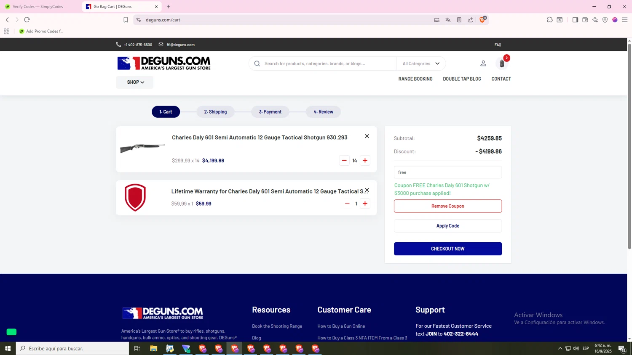Open a new browser tab
This screenshot has height=355, width=632.
point(169,7)
